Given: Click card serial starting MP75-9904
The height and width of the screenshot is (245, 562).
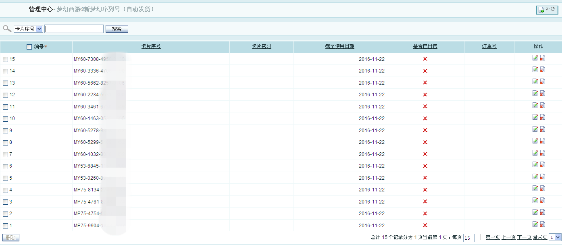Looking at the screenshot, I should click(89, 226).
